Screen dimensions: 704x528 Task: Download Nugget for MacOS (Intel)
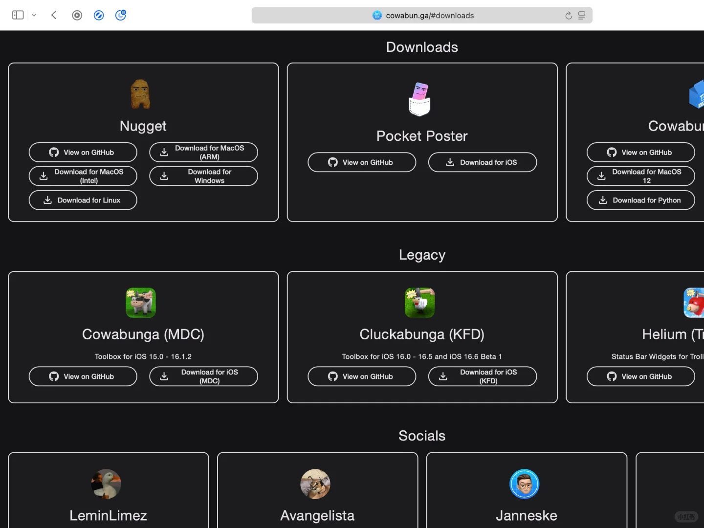click(x=83, y=176)
